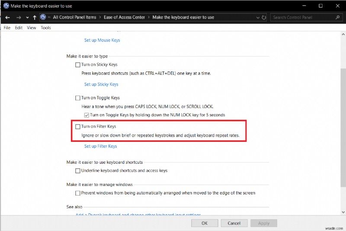Click scrollbar down arrow
The height and width of the screenshot is (231, 346).
(x=343, y=212)
